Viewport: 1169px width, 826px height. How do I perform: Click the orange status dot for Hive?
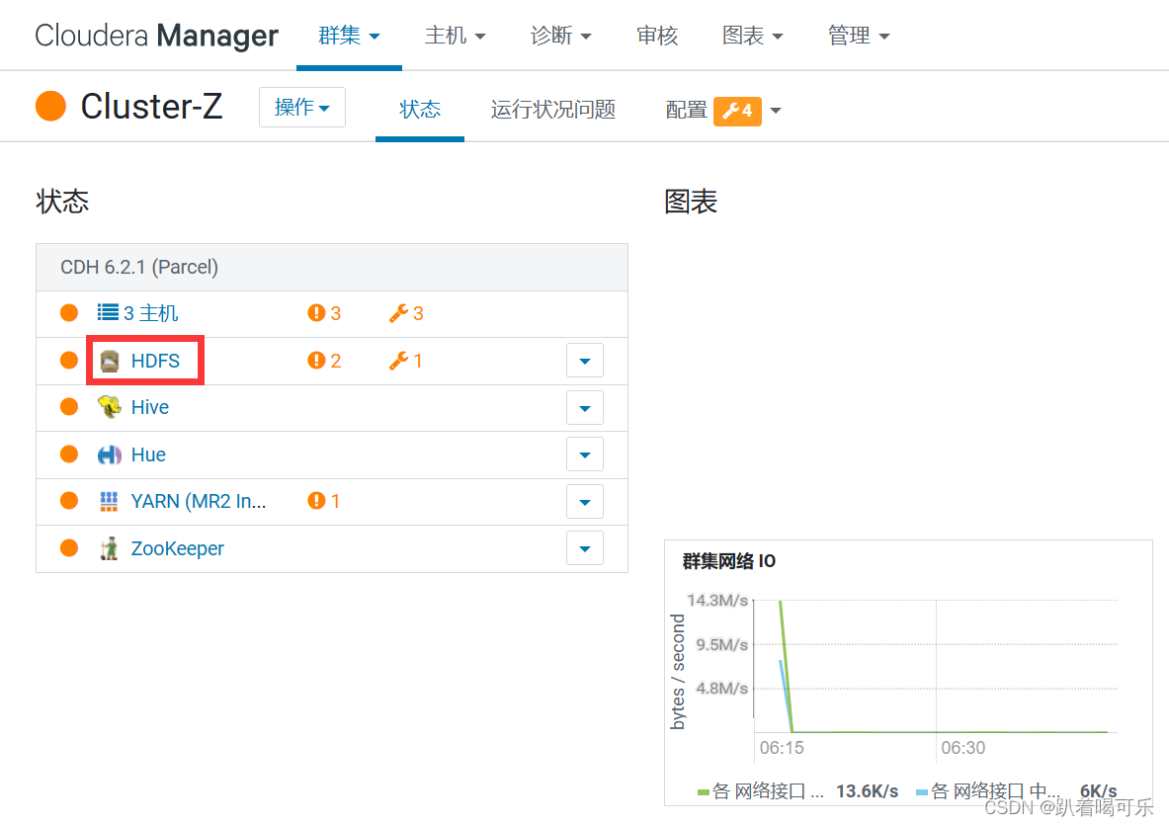69,407
